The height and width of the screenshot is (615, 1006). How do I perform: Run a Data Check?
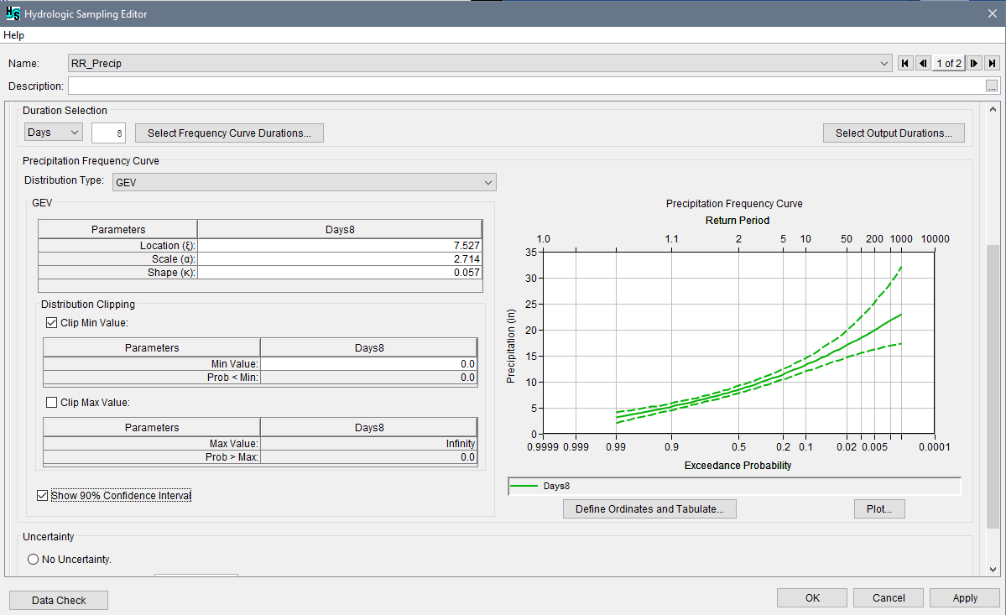pos(58,600)
